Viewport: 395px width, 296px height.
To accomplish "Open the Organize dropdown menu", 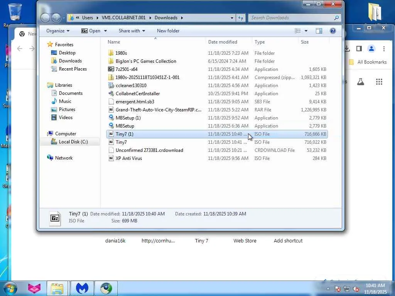I will tap(58, 31).
